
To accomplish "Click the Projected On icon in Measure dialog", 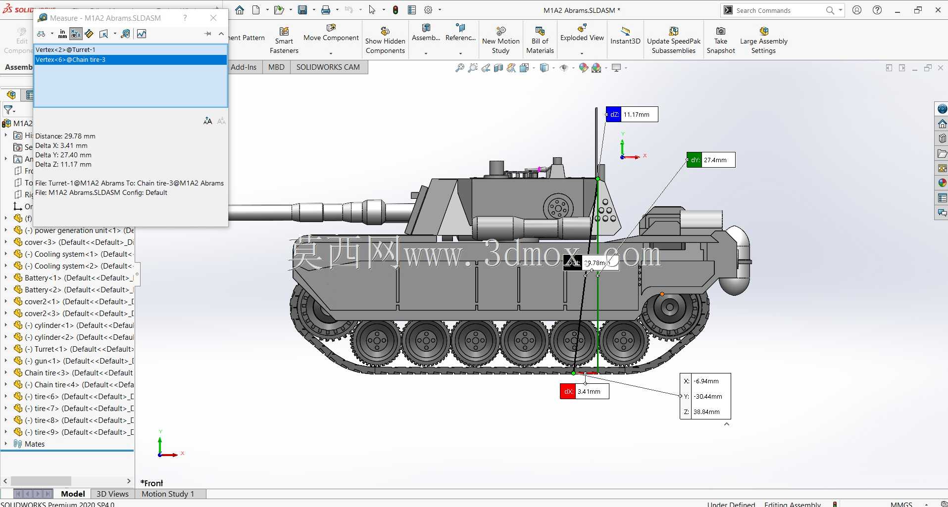I will pyautogui.click(x=104, y=34).
